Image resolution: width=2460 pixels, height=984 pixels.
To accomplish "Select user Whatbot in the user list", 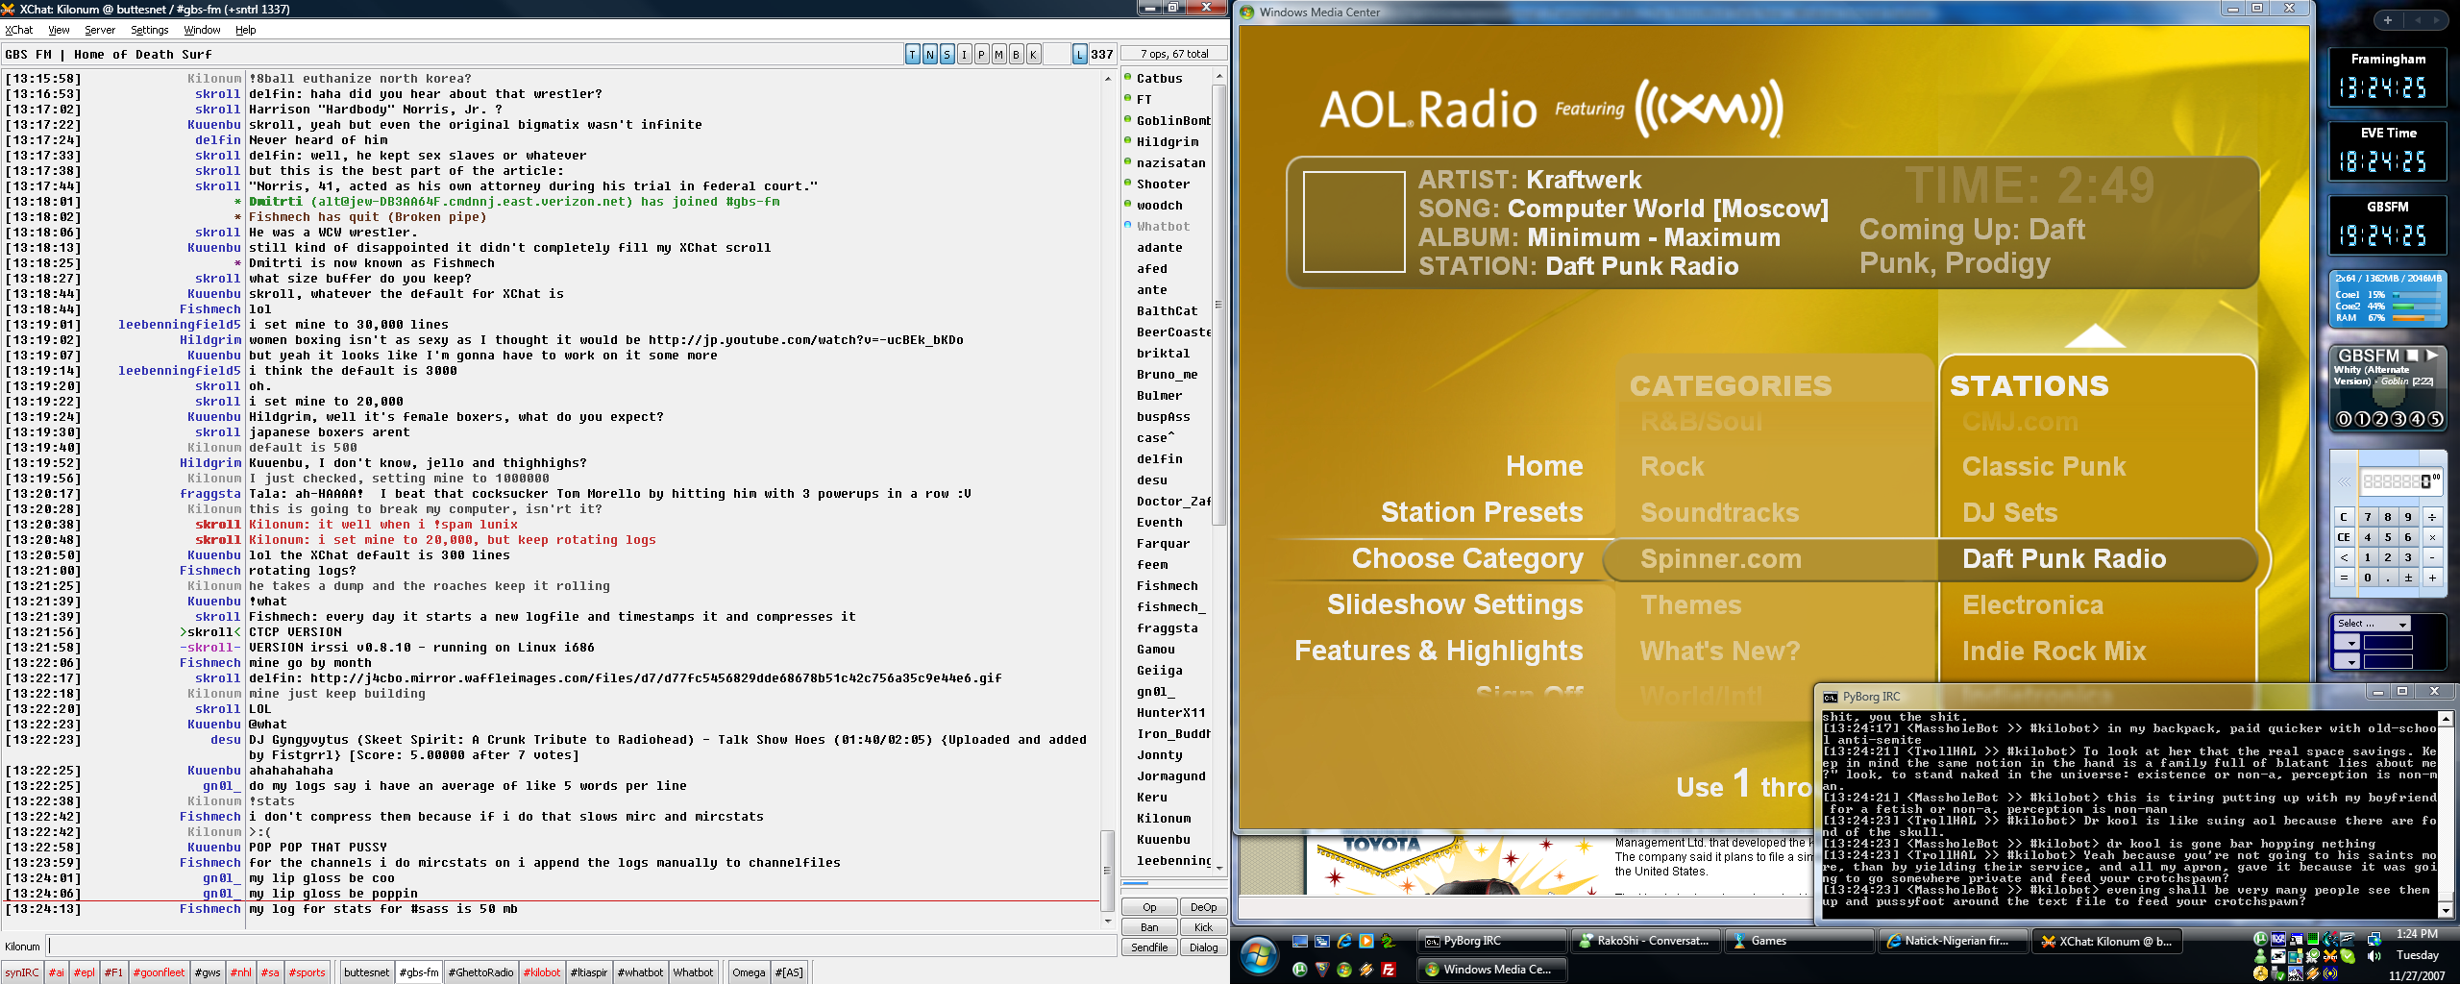I will click(1163, 227).
